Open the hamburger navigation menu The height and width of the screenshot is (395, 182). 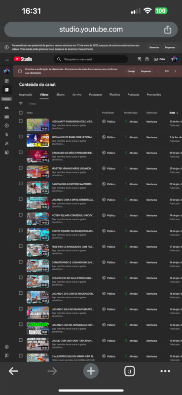pos(7,59)
